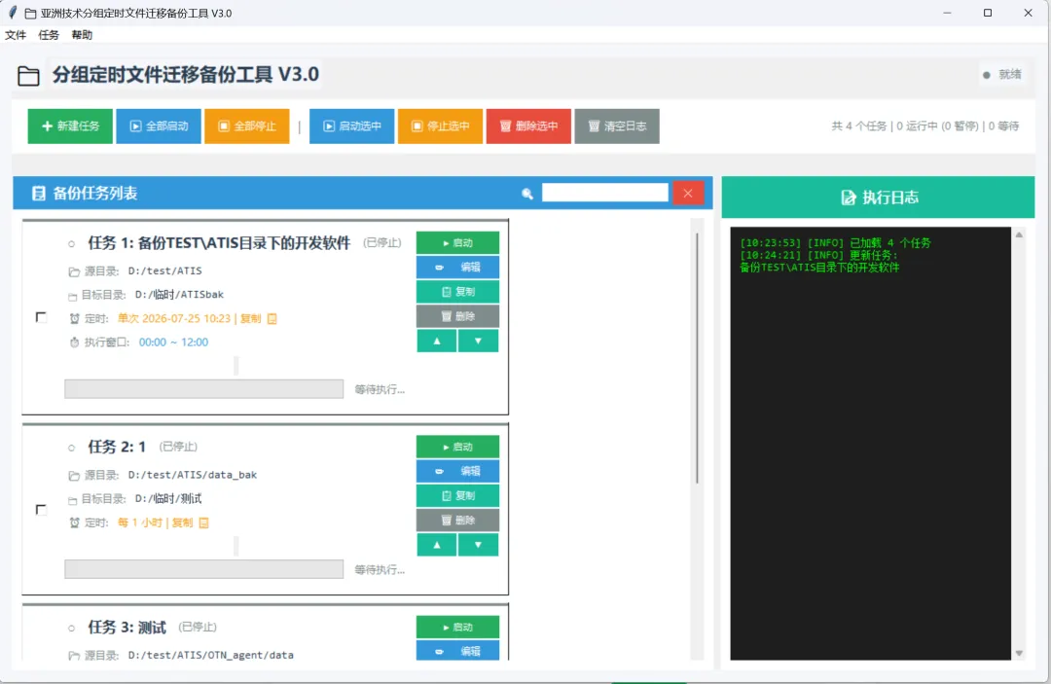1051x684 pixels.
Task: Click the execution window 00:00 ~ 12:00
Action: pyautogui.click(x=173, y=342)
